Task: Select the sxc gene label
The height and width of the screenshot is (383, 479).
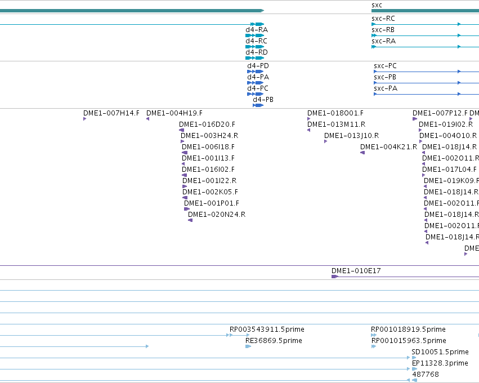Action: pos(377,5)
